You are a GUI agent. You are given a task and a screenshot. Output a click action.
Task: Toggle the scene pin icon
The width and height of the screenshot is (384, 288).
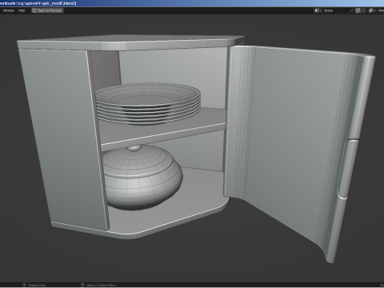pyautogui.click(x=352, y=10)
